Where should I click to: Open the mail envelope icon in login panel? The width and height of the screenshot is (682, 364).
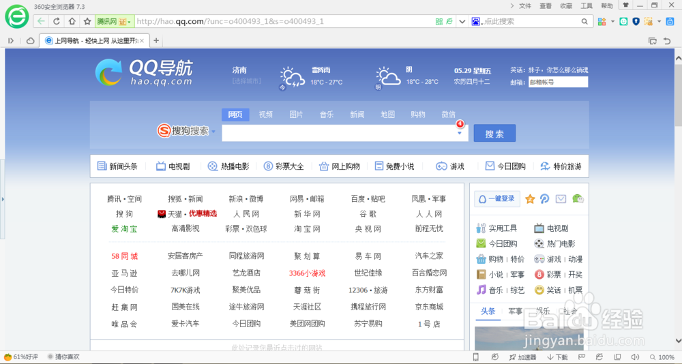point(561,199)
